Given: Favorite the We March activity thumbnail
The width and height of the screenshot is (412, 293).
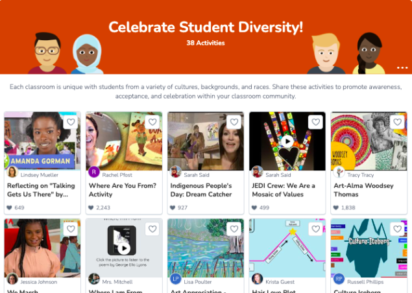Looking at the screenshot, I should pos(71,229).
